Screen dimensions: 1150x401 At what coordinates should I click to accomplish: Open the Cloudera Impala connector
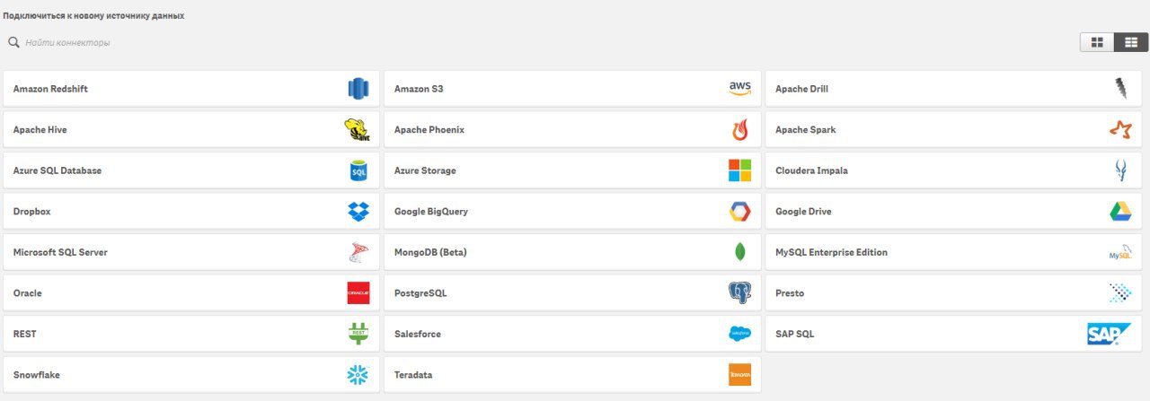coord(953,170)
